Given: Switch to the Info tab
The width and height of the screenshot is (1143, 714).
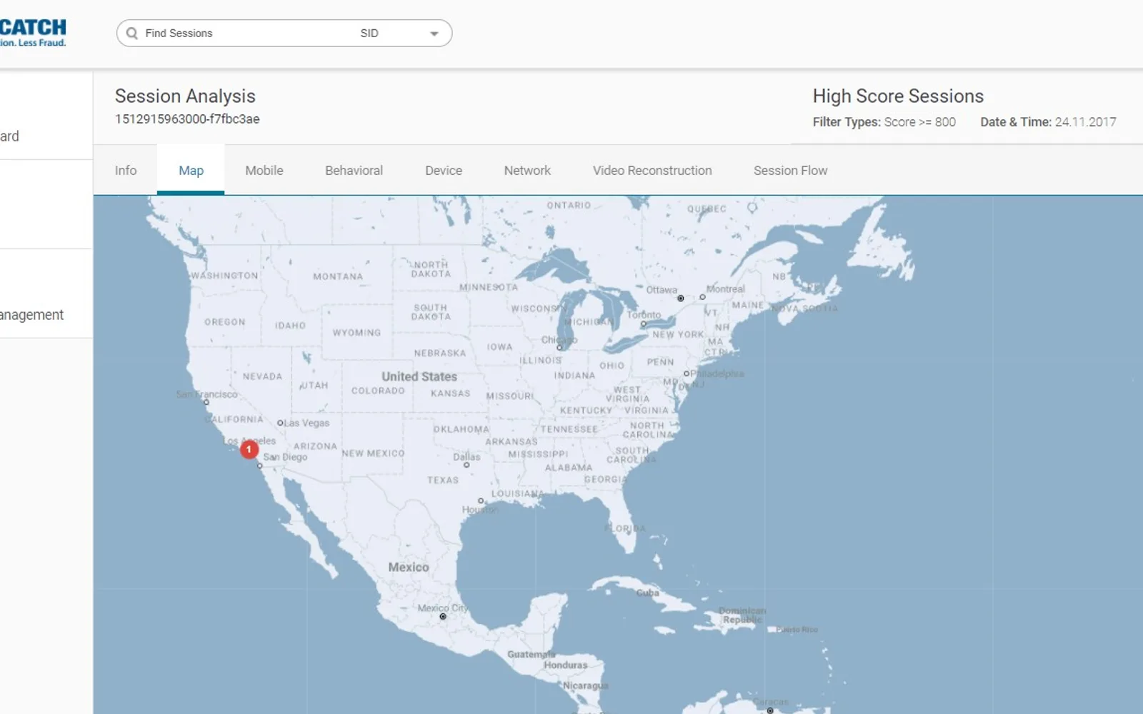Looking at the screenshot, I should (x=126, y=171).
